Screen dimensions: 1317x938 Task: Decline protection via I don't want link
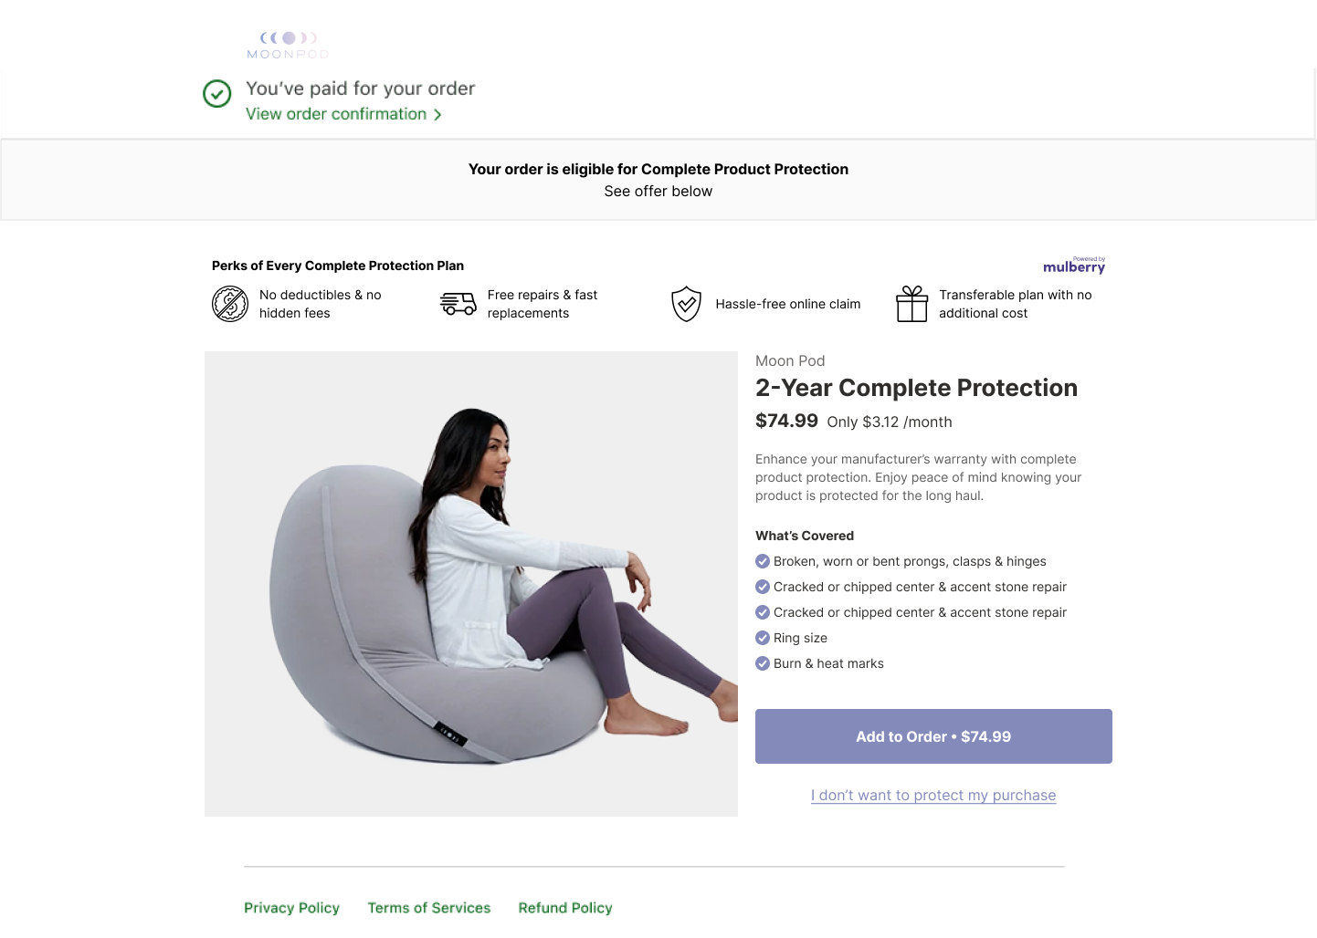933,796
